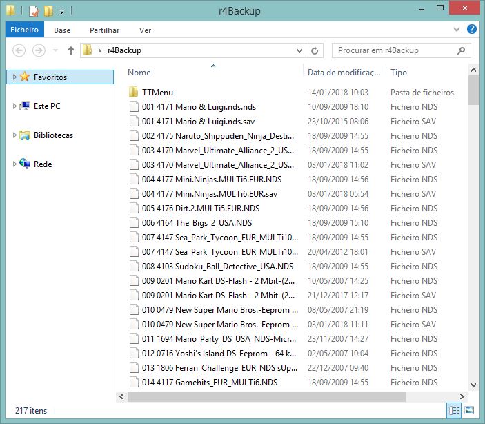Click icon of 001 4171 Mario & Luigi.nds.sav
Screen dimensions: 485x424
click(134, 122)
